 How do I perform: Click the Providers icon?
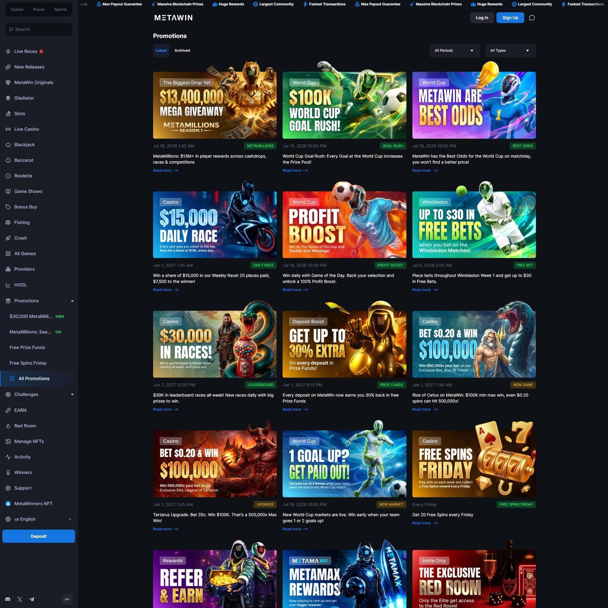8,269
